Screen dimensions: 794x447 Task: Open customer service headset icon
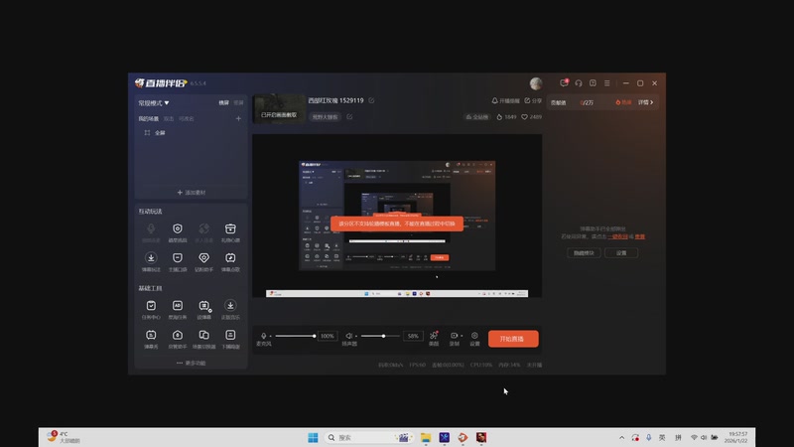click(579, 83)
